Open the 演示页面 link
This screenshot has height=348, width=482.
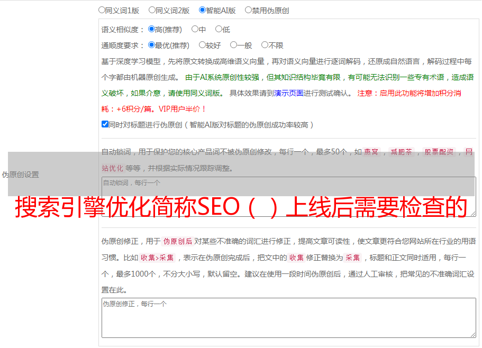coord(289,93)
